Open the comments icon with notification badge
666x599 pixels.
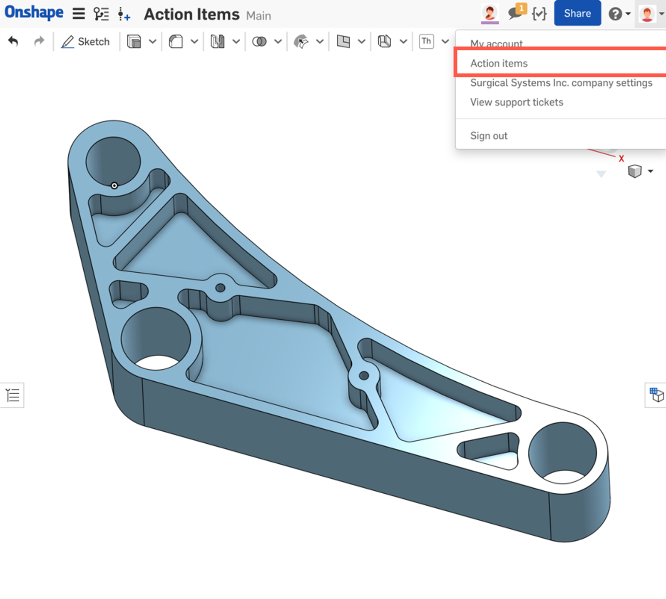click(516, 13)
